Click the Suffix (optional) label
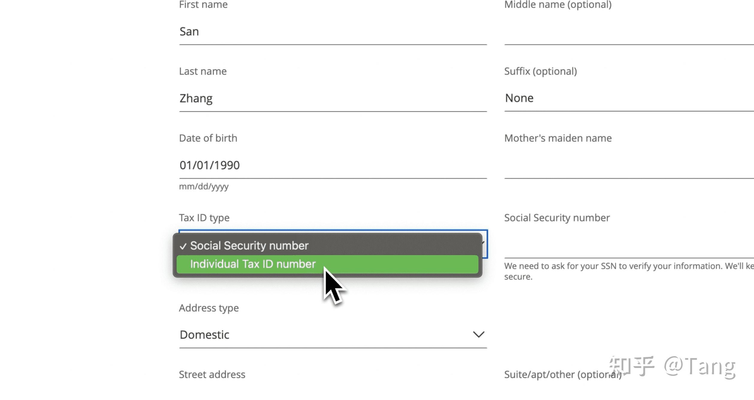This screenshot has width=754, height=400. tap(541, 72)
